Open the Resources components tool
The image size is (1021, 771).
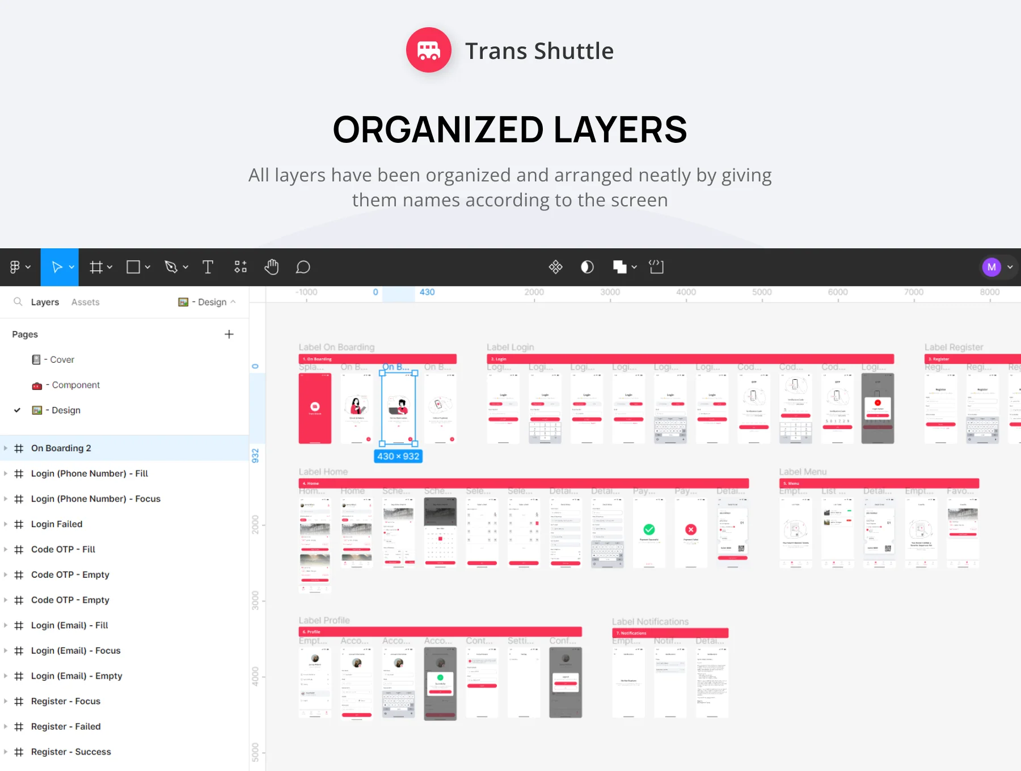pyautogui.click(x=241, y=267)
